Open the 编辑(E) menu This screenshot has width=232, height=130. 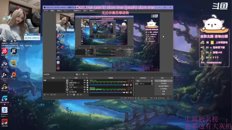click(x=52, y=11)
